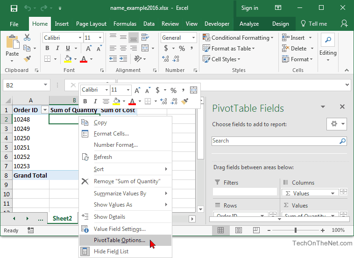This screenshot has width=354, height=258.
Task: Open the ribbon font name dropdown
Action: (x=80, y=38)
